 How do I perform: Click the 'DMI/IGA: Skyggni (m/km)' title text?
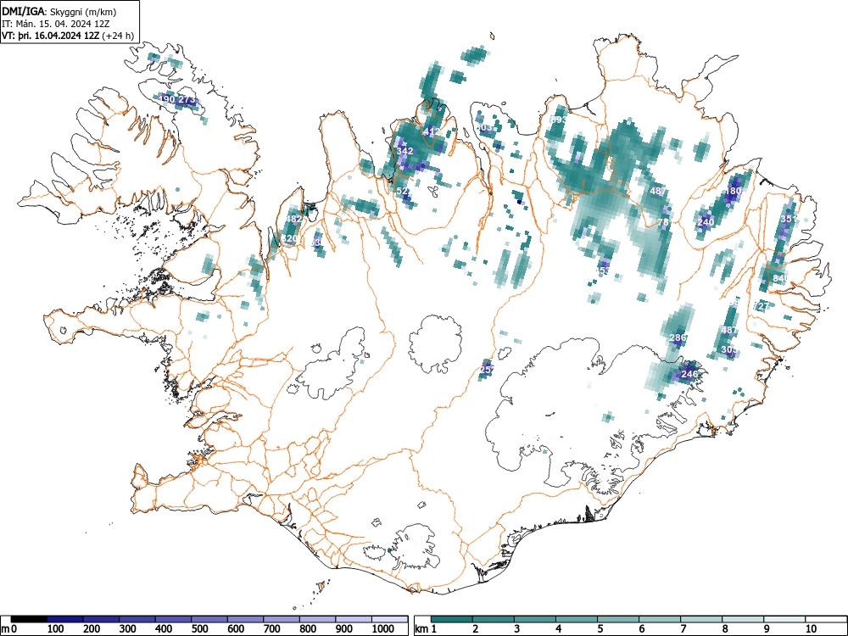click(x=59, y=11)
